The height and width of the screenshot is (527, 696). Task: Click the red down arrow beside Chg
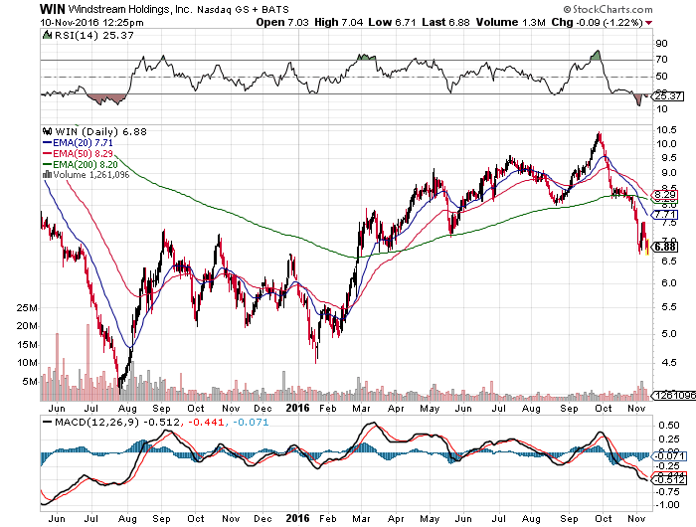coord(649,23)
